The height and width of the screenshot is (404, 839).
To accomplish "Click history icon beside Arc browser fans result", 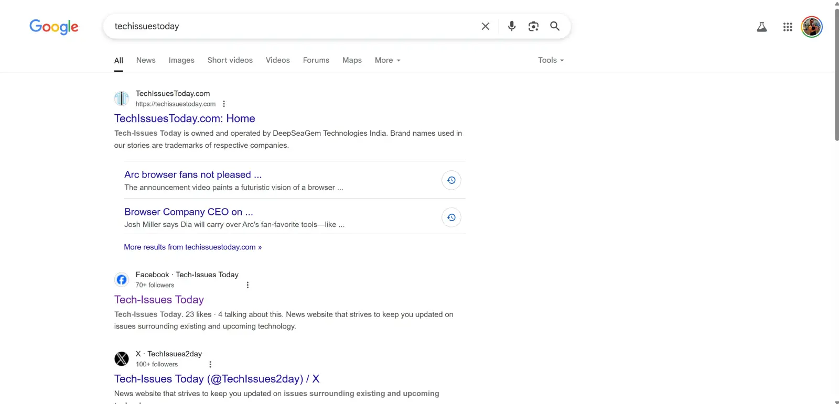I will (x=451, y=180).
